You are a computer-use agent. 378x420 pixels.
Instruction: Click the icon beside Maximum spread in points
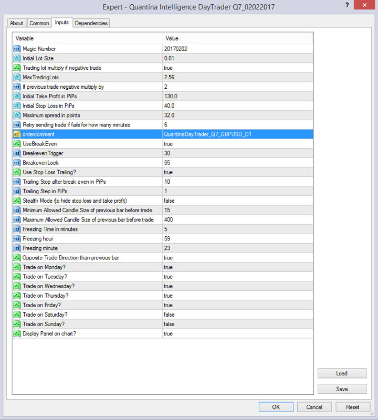coord(17,115)
